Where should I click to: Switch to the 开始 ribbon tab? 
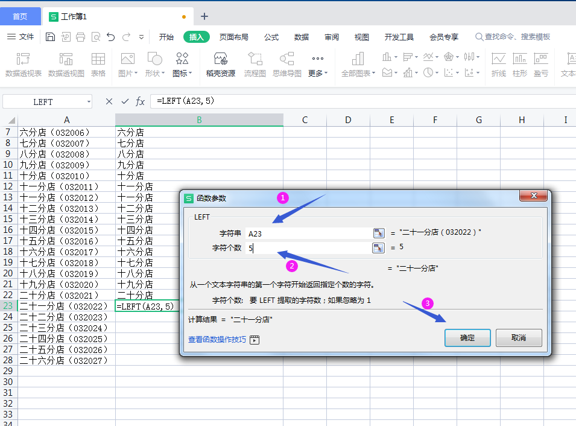click(x=166, y=37)
